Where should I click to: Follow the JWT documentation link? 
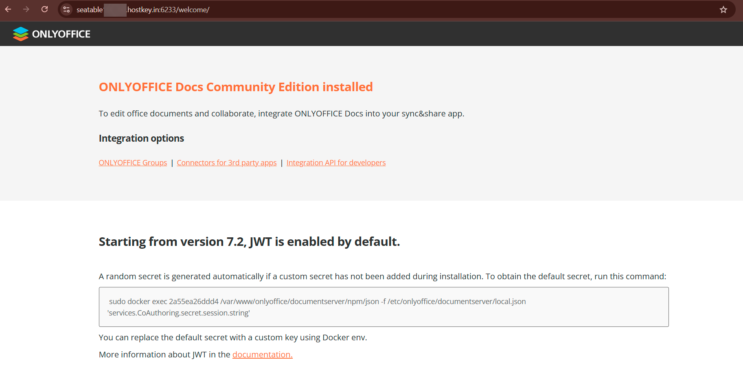click(x=262, y=355)
